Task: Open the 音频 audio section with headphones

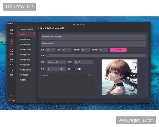Action: click(11, 52)
